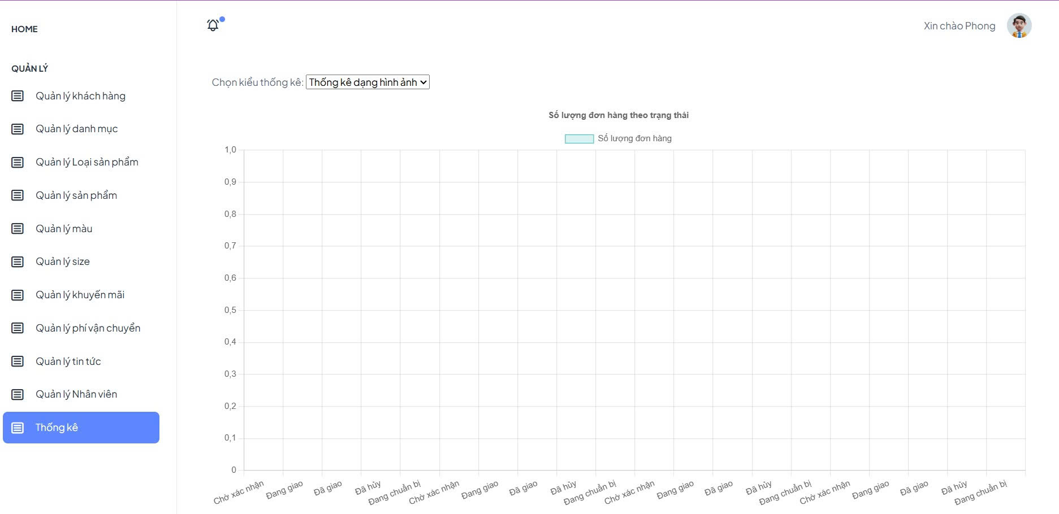Select the HOME menu item
Image resolution: width=1059 pixels, height=514 pixels.
click(x=24, y=28)
